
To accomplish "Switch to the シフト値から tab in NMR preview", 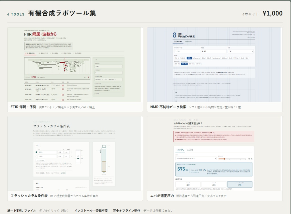I will 178,41.
